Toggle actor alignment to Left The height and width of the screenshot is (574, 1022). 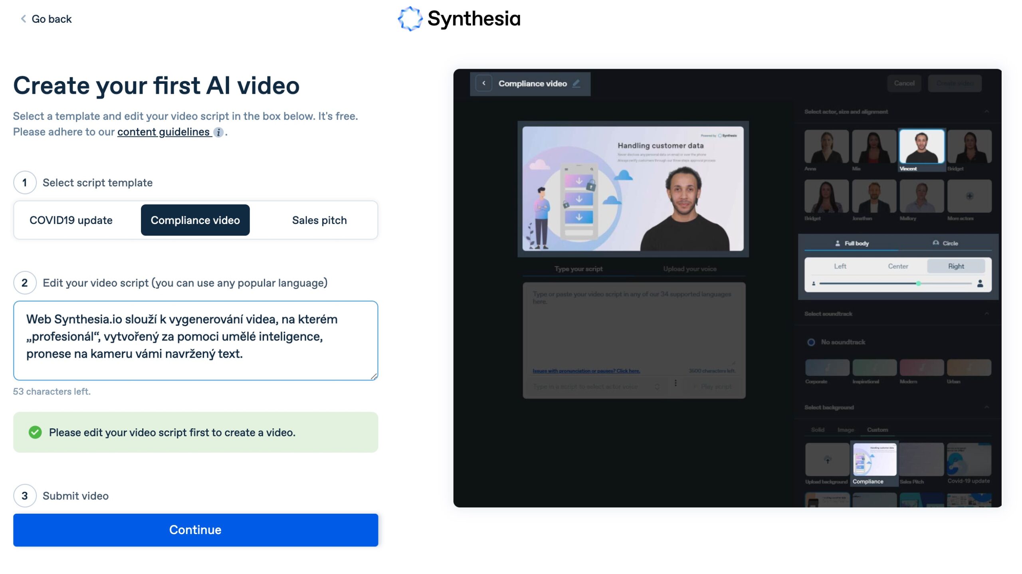click(840, 266)
